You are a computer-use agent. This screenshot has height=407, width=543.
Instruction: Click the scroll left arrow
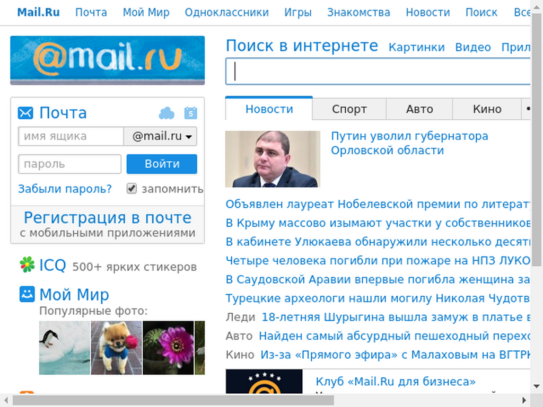point(5,401)
